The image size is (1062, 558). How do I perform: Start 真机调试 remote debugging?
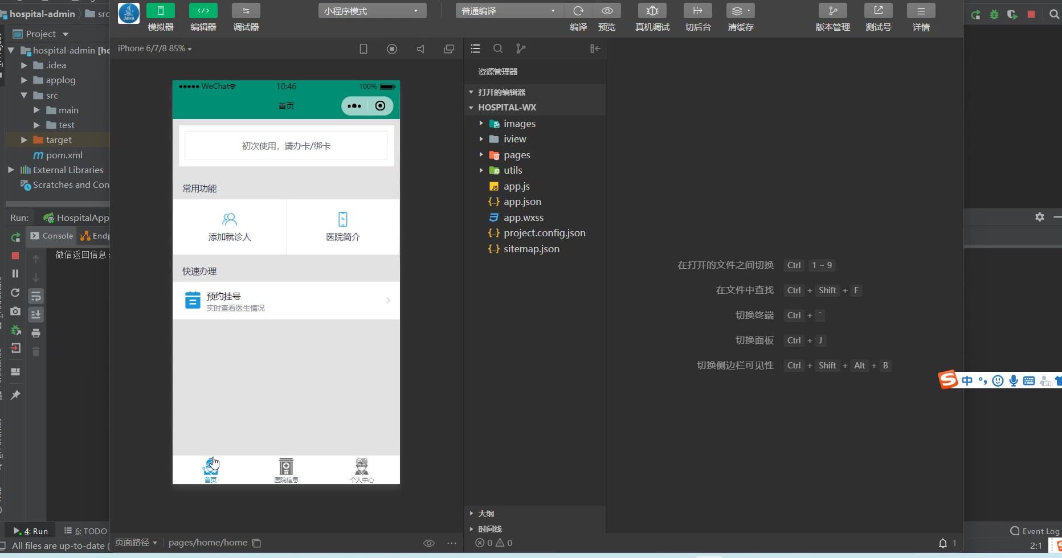click(x=652, y=11)
